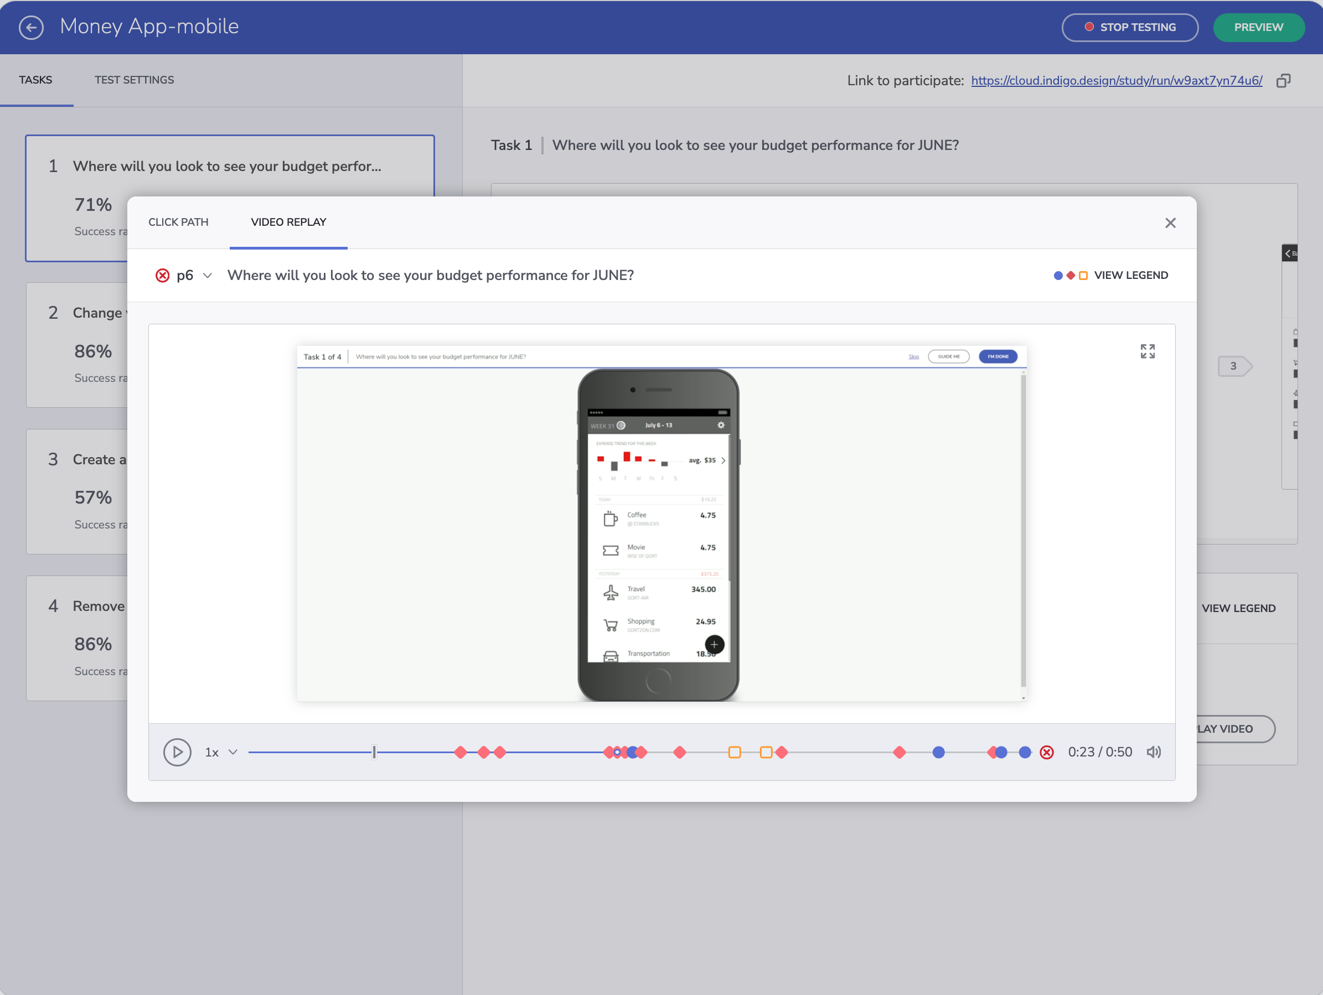1323x995 pixels.
Task: Click the expense trend chevron next to avg. $35
Action: 723,460
